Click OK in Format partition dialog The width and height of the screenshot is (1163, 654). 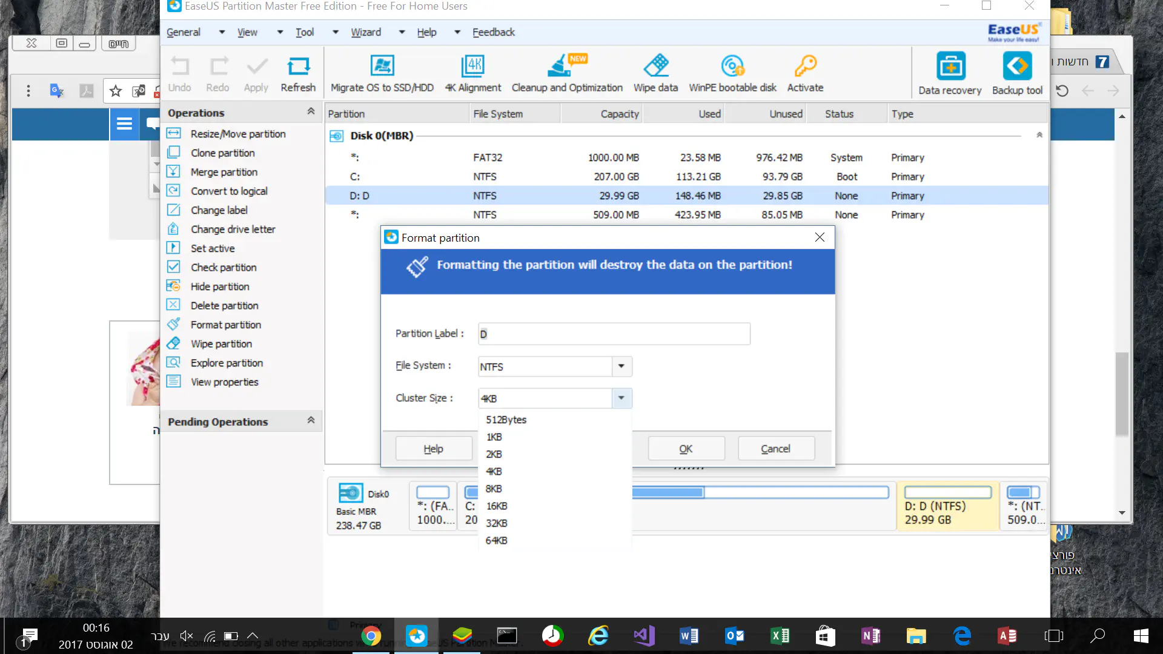686,449
